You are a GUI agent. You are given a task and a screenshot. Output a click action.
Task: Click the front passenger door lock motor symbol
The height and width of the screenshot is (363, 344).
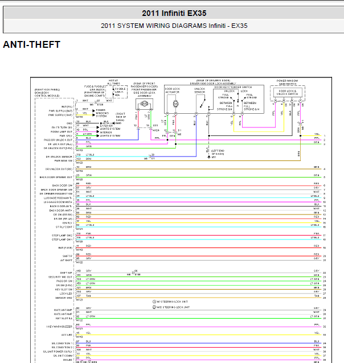click(x=144, y=104)
